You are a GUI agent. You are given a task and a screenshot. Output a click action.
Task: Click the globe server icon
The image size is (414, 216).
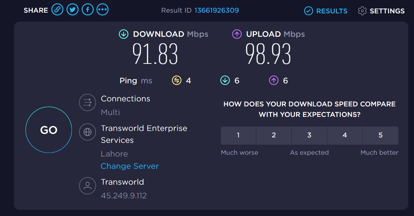[x=87, y=132]
